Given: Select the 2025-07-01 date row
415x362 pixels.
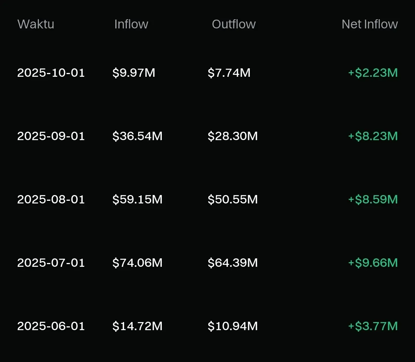Looking at the screenshot, I should click(51, 263).
